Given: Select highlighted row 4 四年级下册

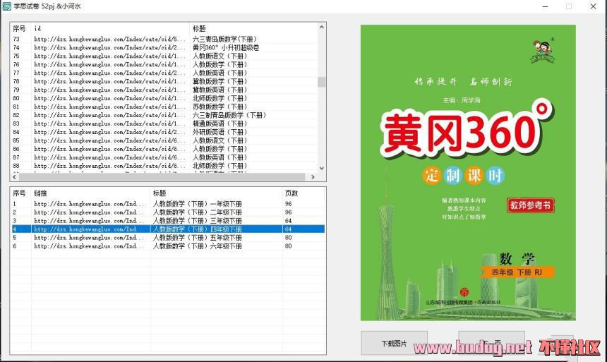Looking at the screenshot, I should pyautogui.click(x=167, y=229).
